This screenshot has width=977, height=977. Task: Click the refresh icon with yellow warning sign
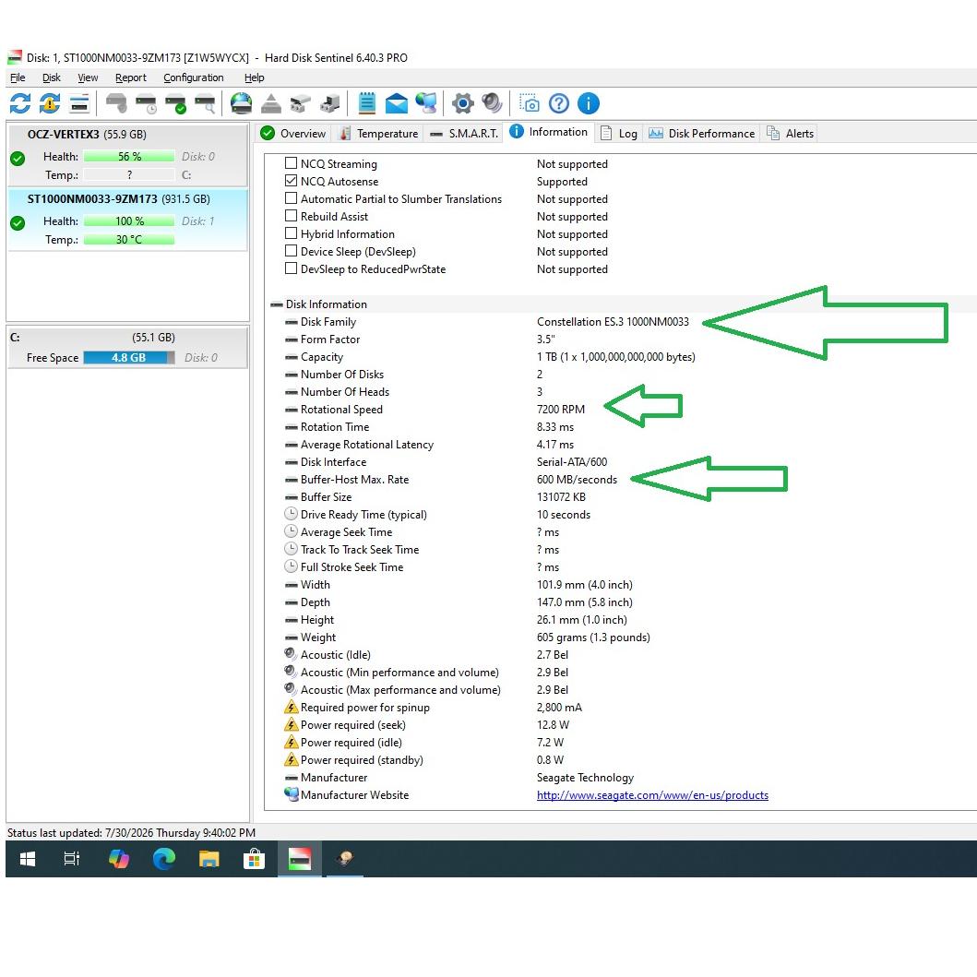click(50, 103)
